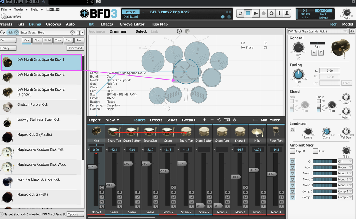The image size is (356, 219).
Task: Clear the Kick search filter tag
Action: pos(16,33)
